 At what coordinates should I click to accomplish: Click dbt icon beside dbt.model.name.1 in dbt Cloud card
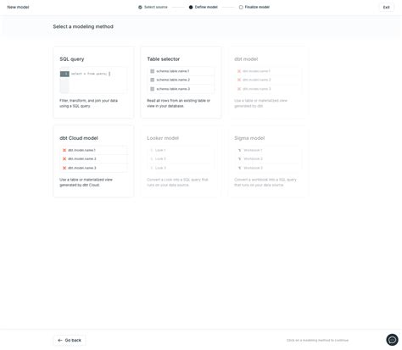64,150
